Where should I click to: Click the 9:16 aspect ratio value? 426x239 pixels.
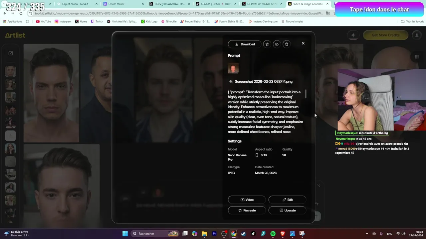tap(261, 155)
